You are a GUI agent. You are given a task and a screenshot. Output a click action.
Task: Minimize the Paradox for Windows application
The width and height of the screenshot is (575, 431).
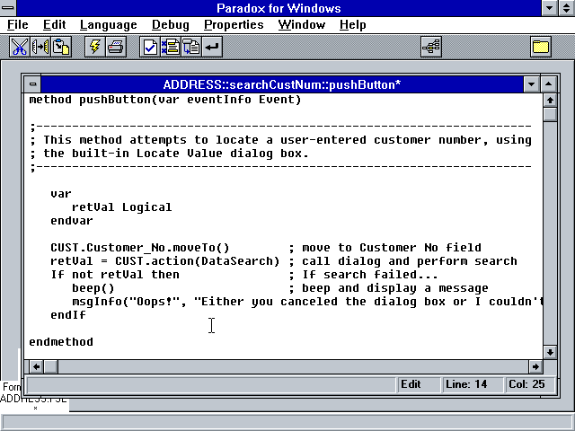(549, 8)
